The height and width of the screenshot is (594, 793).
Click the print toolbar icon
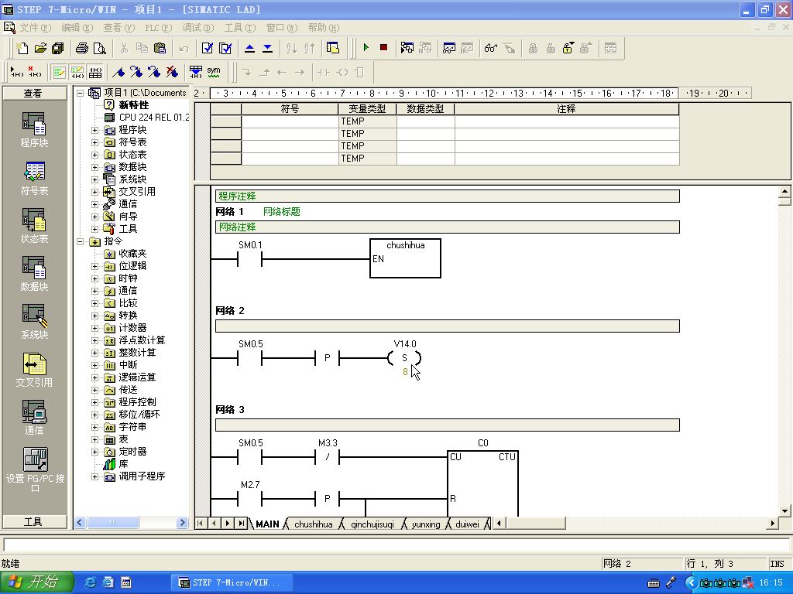[x=81, y=48]
